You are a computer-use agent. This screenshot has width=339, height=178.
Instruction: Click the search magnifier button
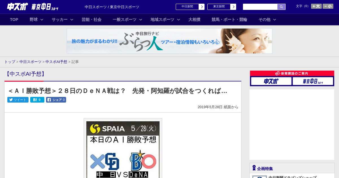point(281,7)
